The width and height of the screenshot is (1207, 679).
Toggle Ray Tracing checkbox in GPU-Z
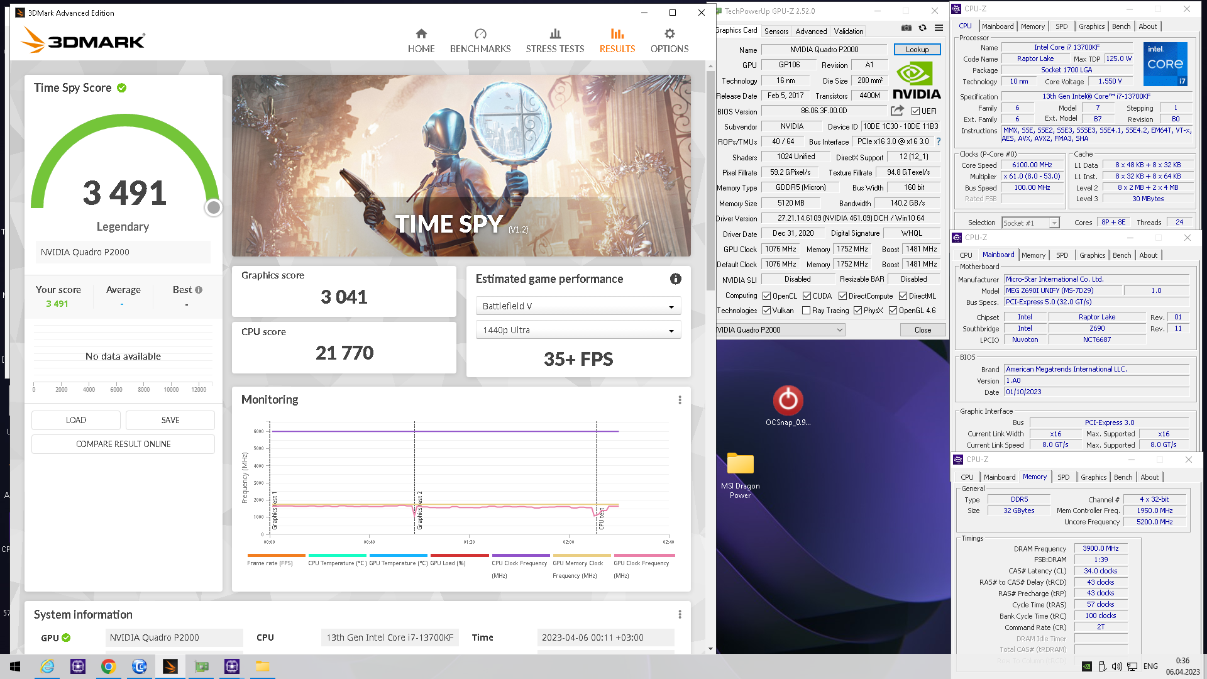click(x=806, y=311)
